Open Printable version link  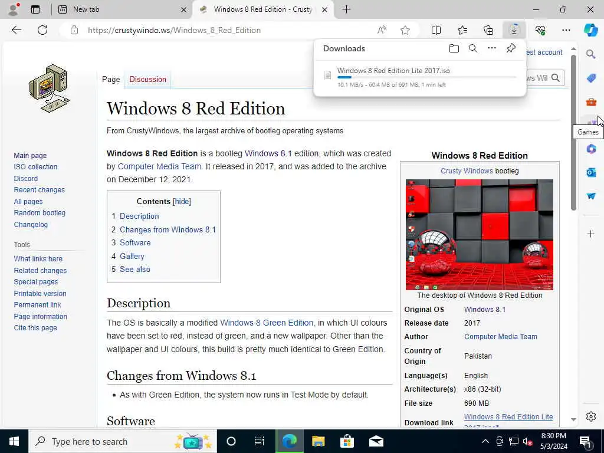(x=40, y=294)
